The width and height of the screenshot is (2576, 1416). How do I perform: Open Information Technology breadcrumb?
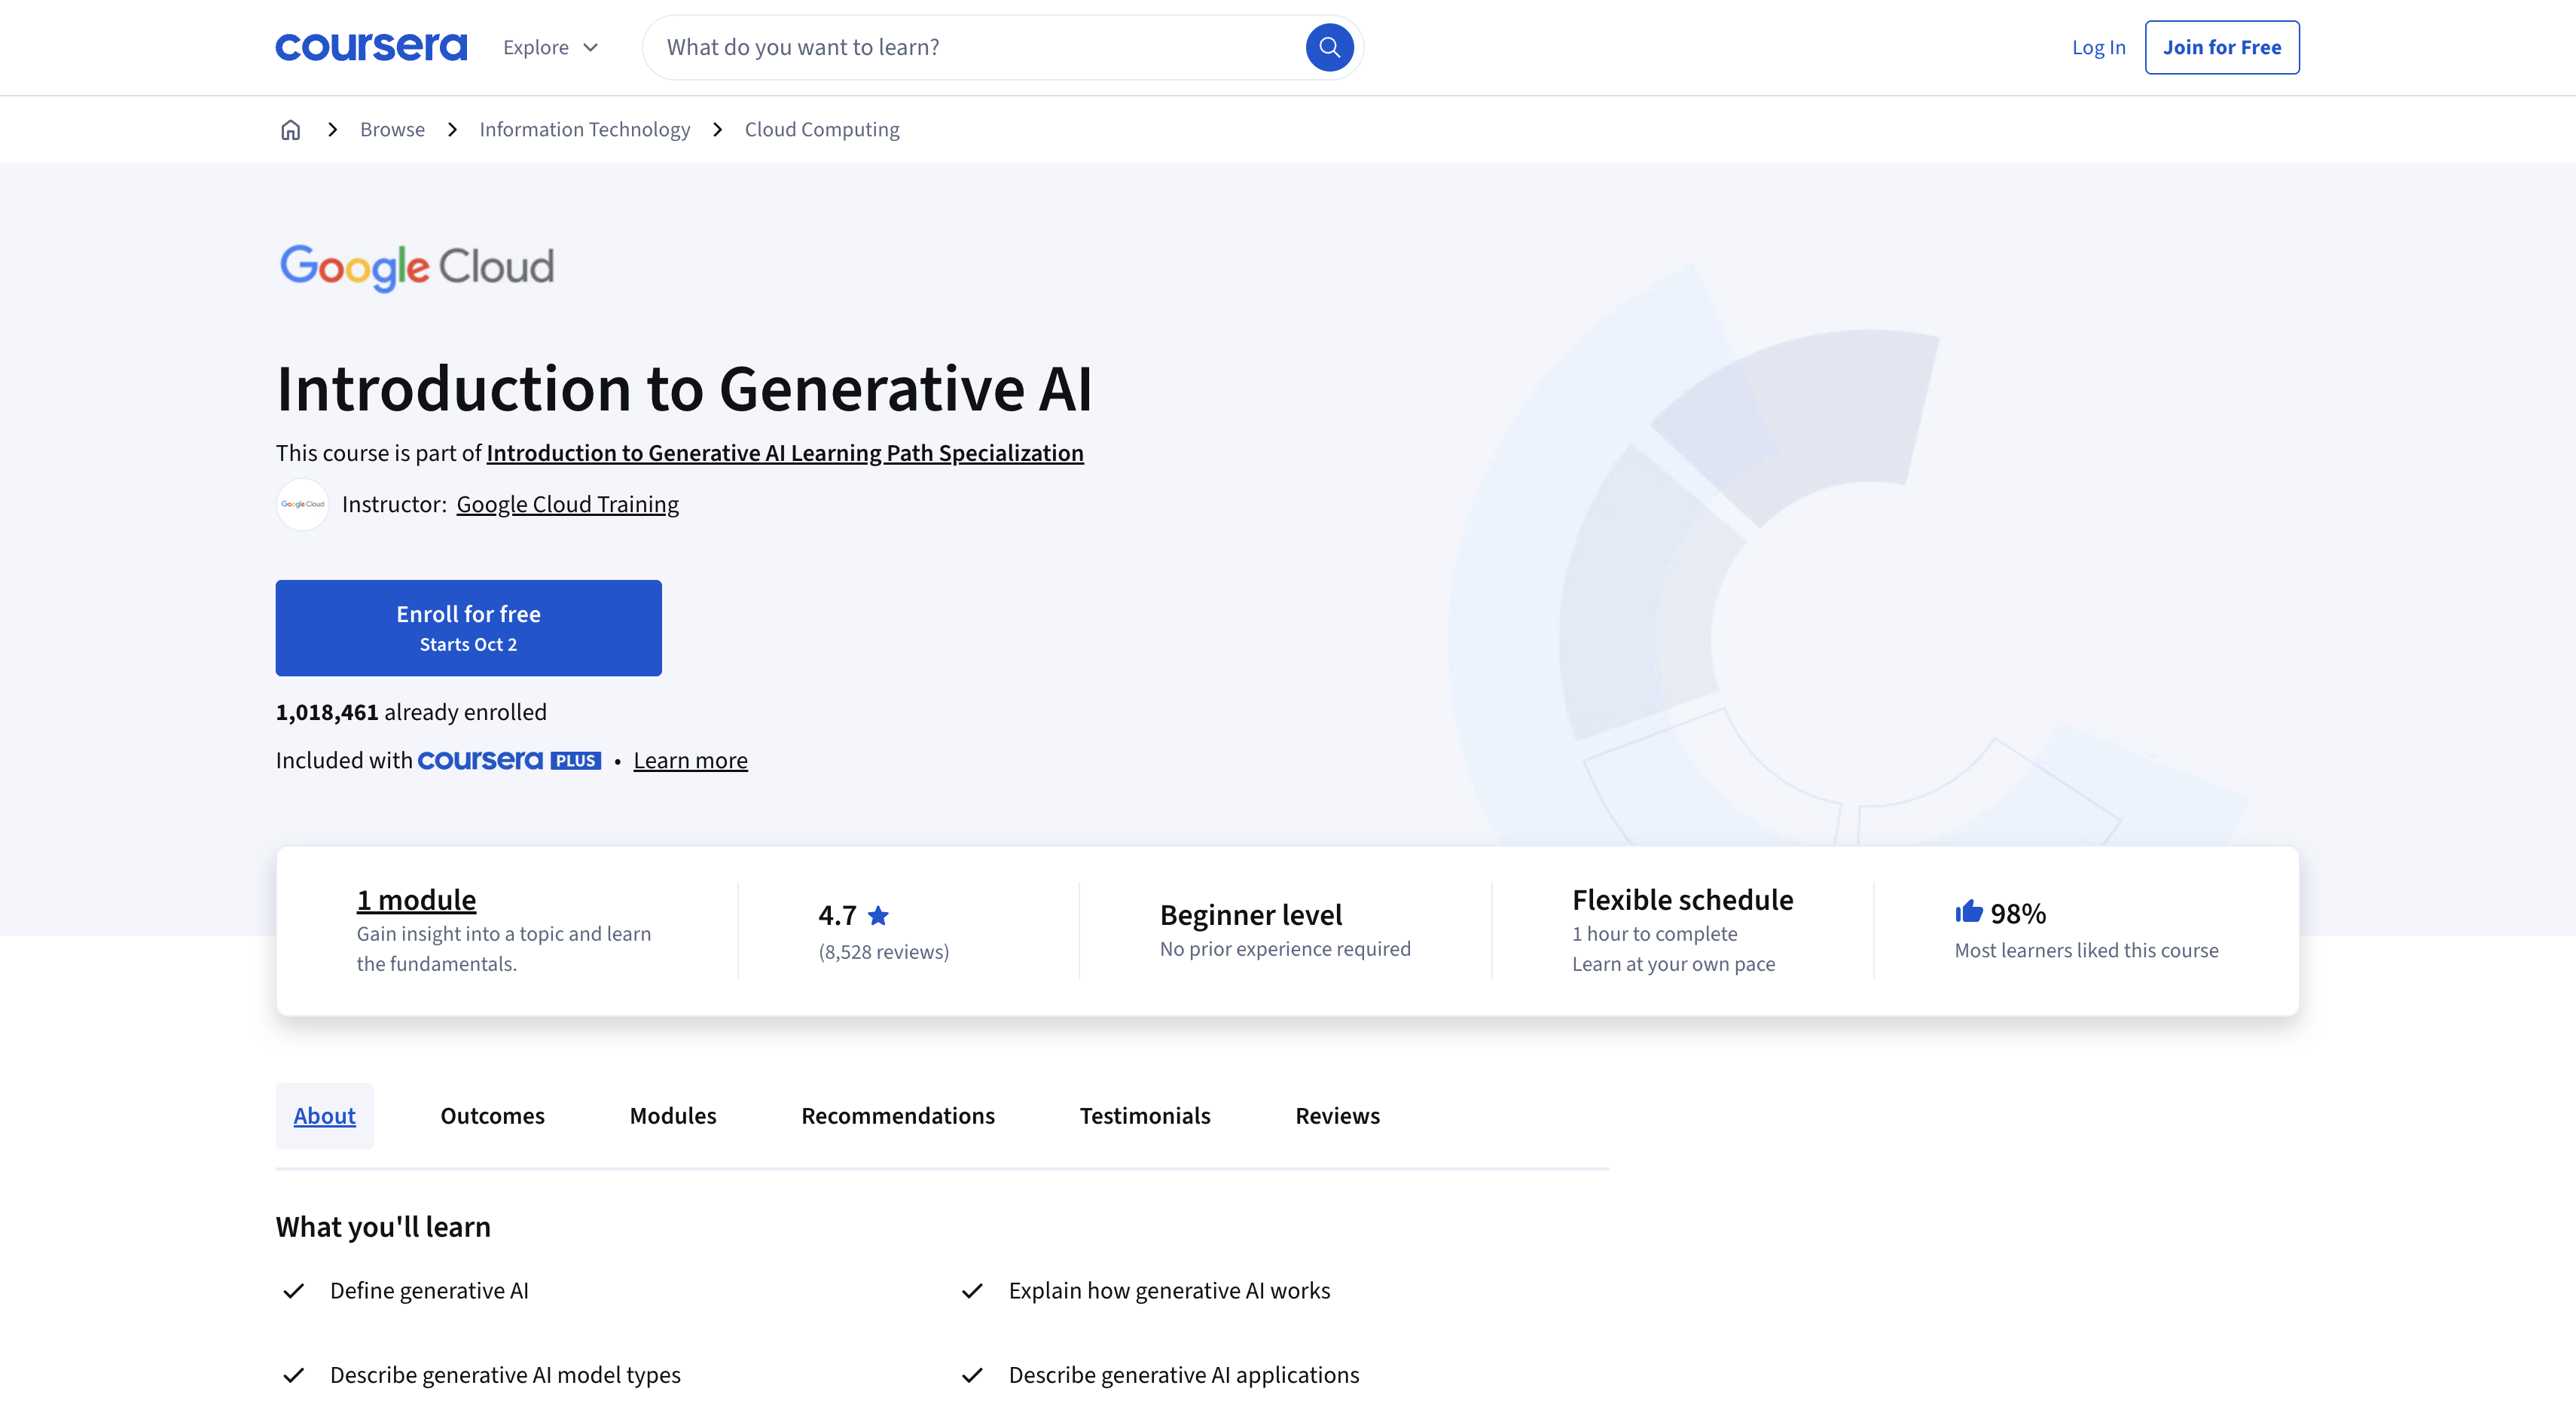pyautogui.click(x=584, y=130)
